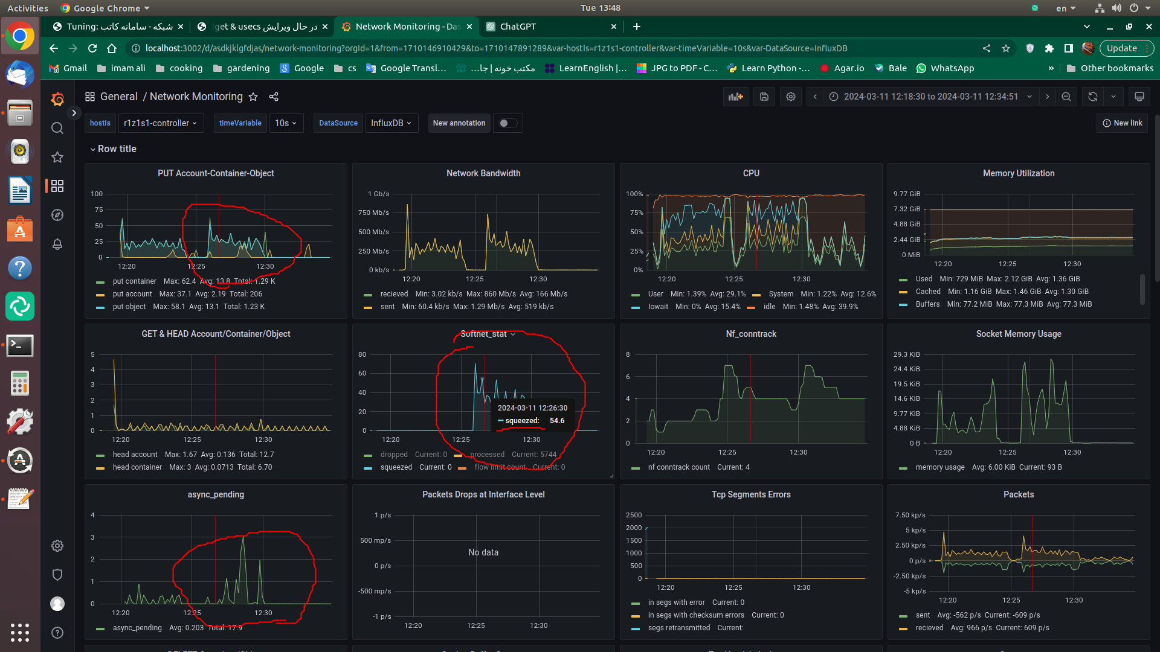Refresh the dashboard
This screenshot has height=652, width=1160.
click(x=1092, y=97)
